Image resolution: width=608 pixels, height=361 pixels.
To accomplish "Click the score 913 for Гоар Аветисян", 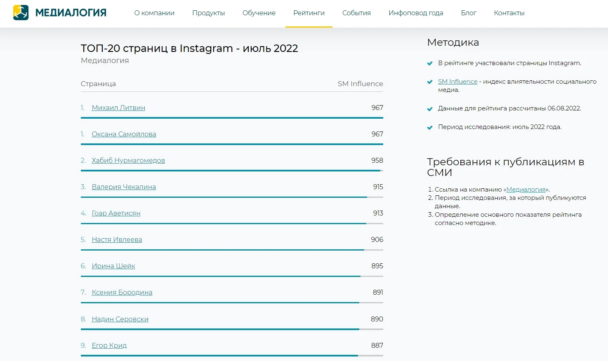I will [x=378, y=213].
